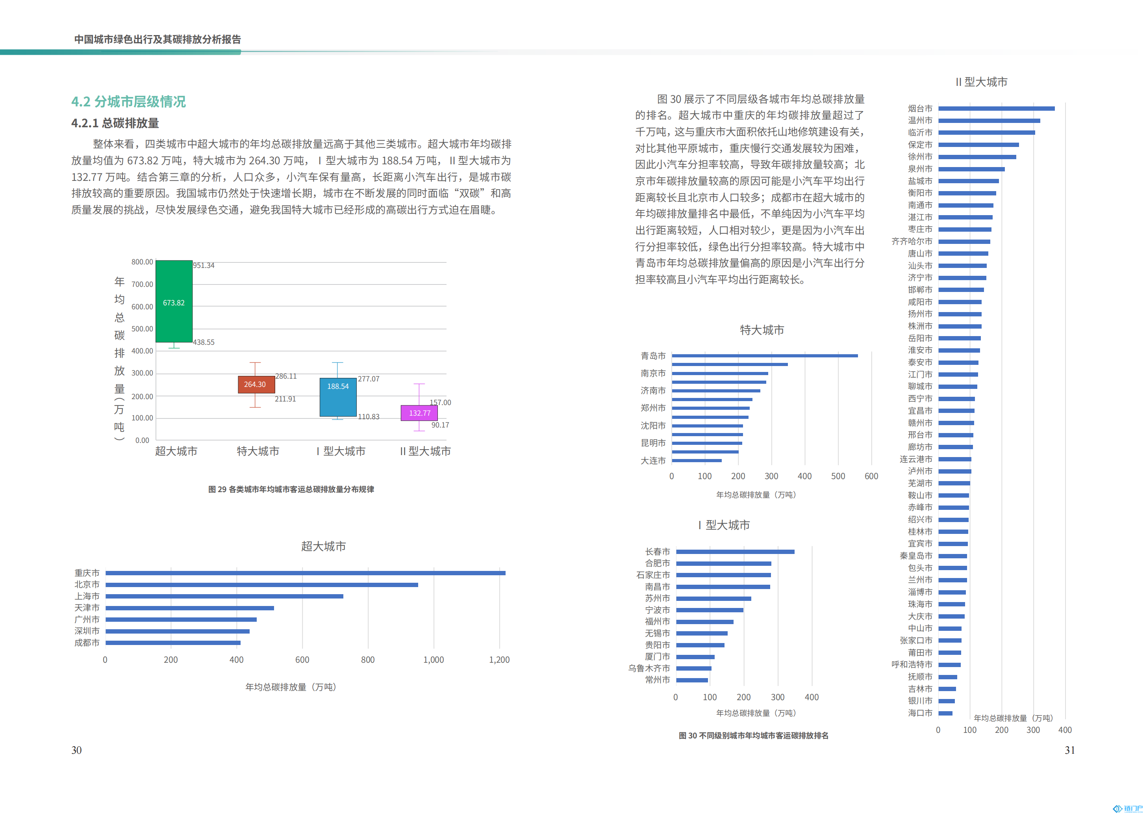Click the 烟台市 label in the Ⅱ型大城市 chart
1147x816 pixels.
click(920, 108)
